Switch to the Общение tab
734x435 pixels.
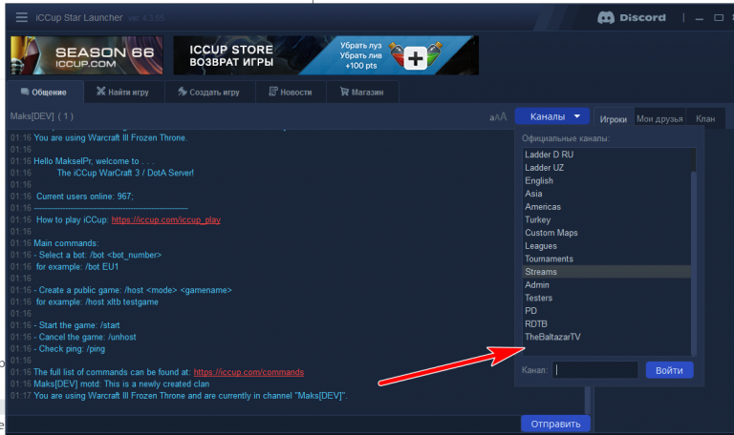[x=44, y=92]
